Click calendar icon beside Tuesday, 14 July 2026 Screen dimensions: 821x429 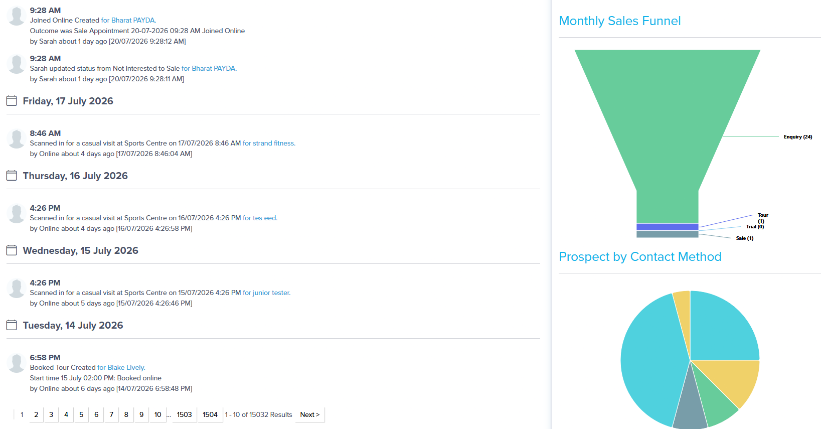click(x=12, y=325)
